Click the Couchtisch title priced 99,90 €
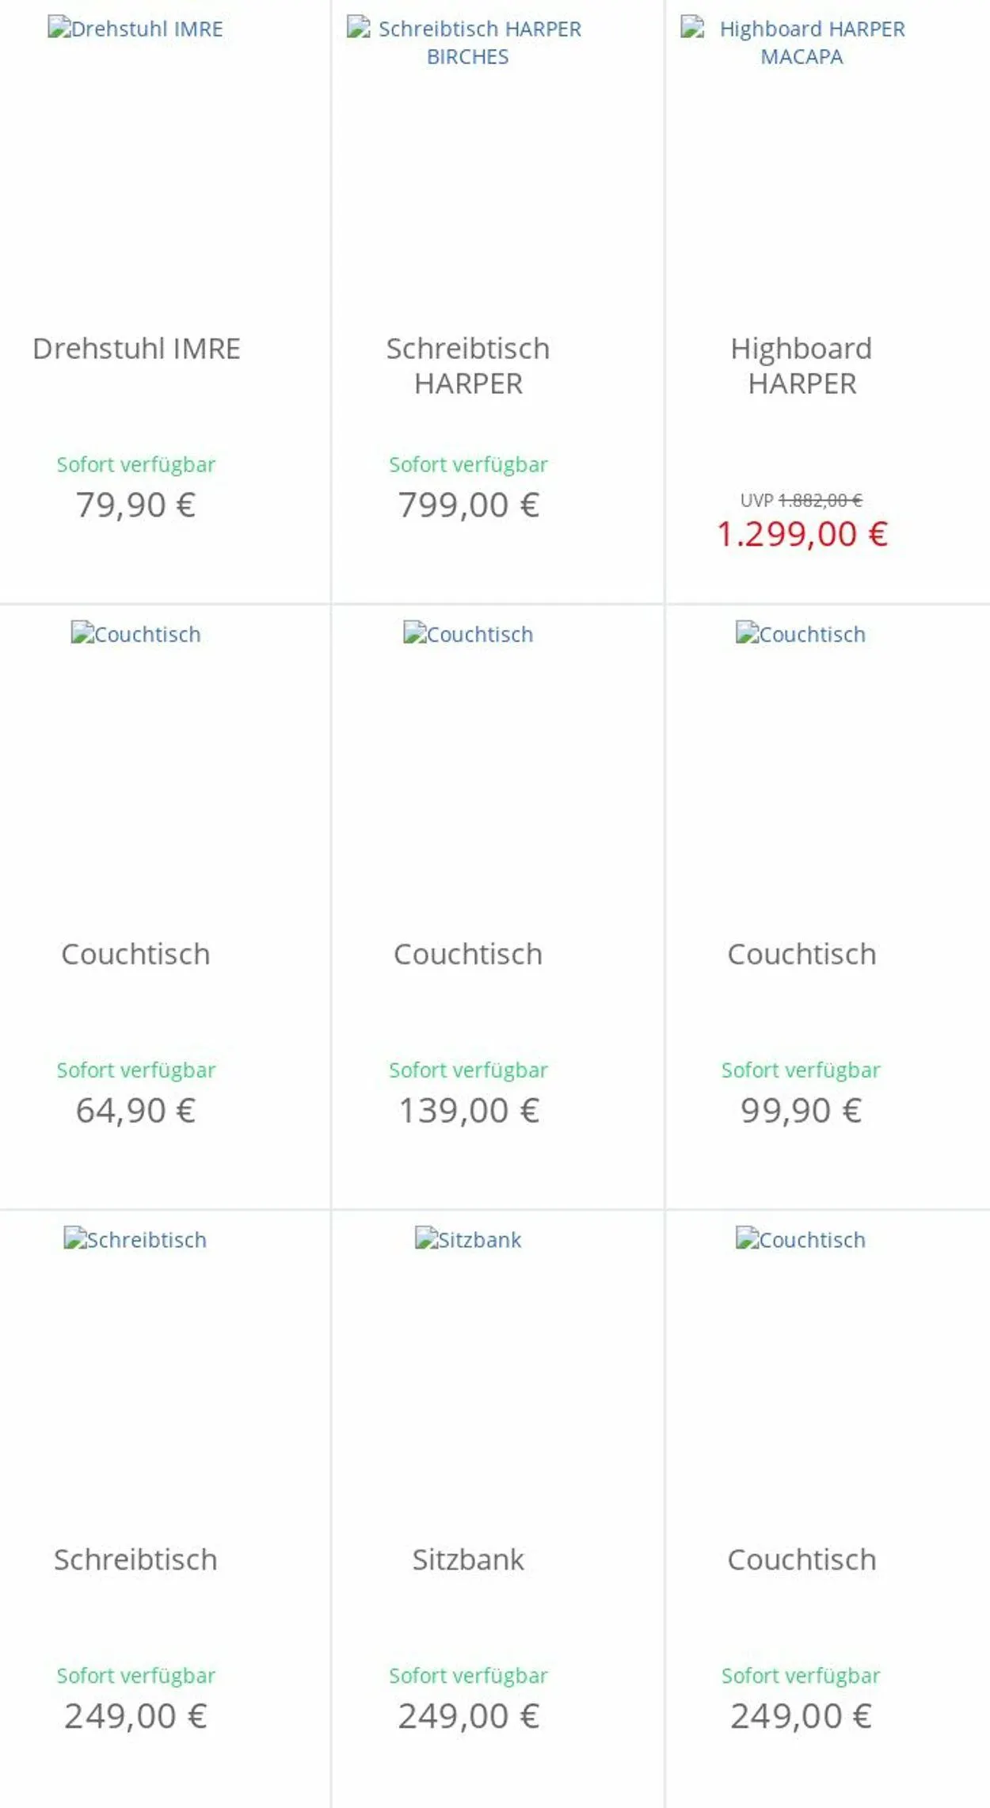 click(802, 955)
